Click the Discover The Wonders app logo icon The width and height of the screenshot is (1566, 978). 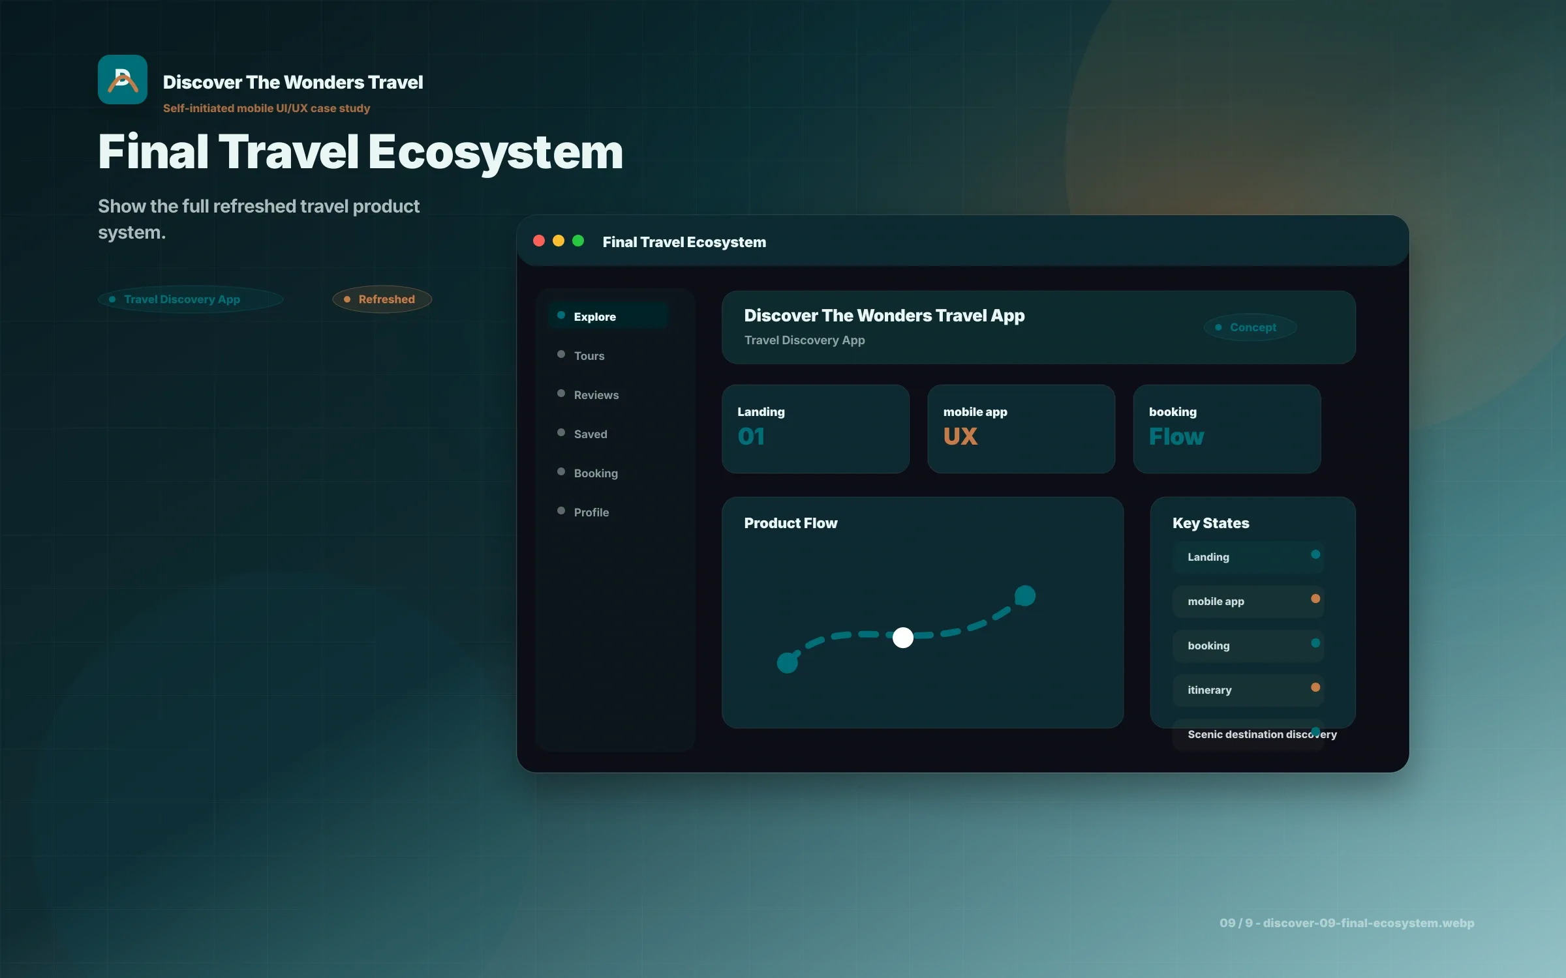point(123,80)
